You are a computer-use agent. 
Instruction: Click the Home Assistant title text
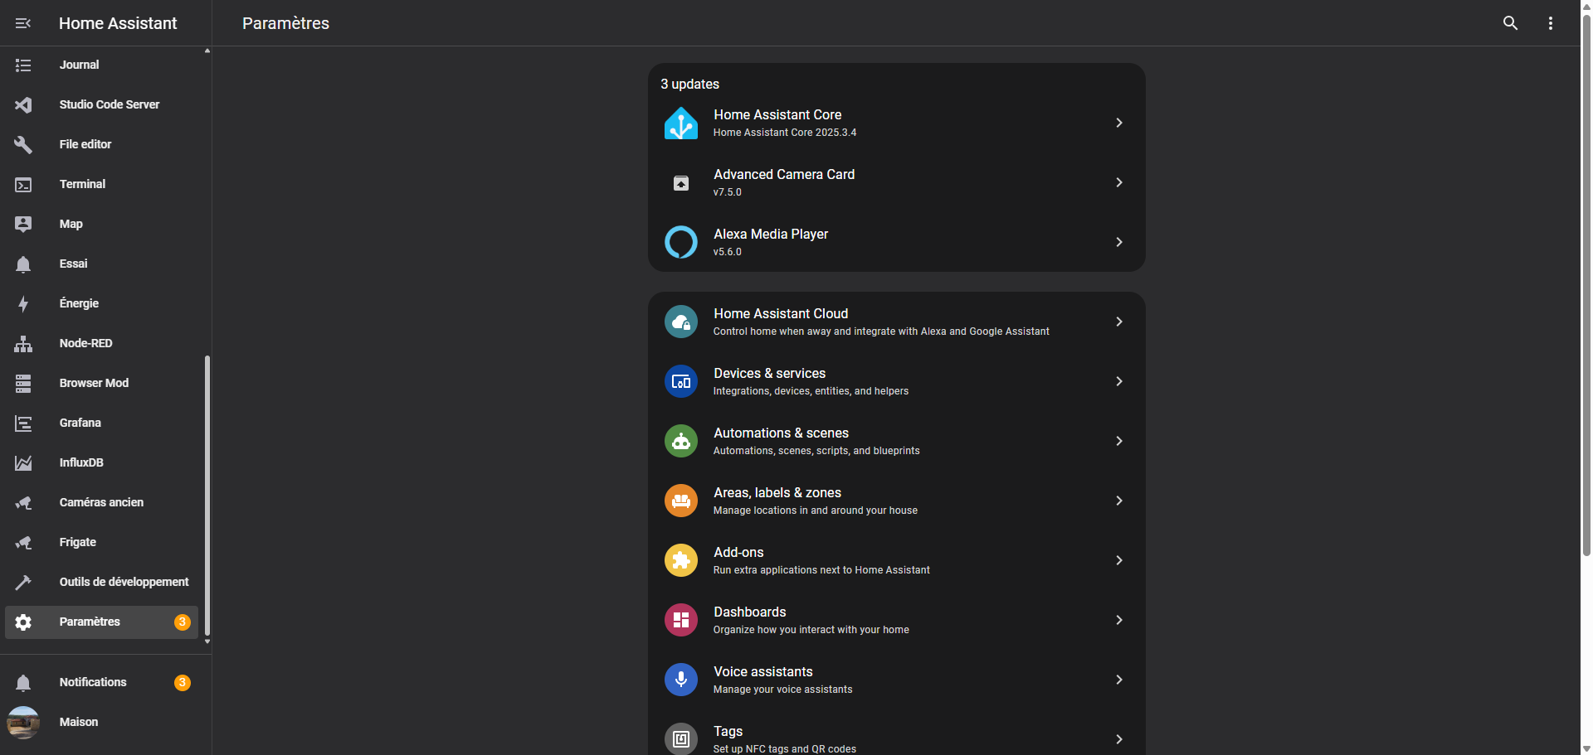118,23
